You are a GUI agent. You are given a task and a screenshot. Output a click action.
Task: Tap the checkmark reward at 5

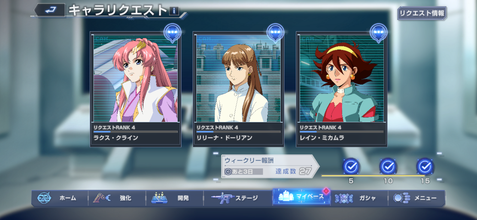[351, 167]
